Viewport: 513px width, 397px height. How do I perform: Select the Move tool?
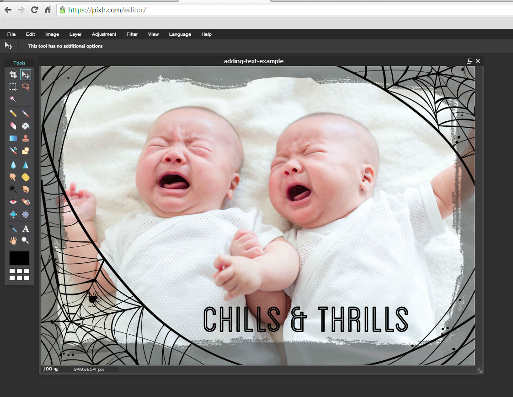[26, 75]
